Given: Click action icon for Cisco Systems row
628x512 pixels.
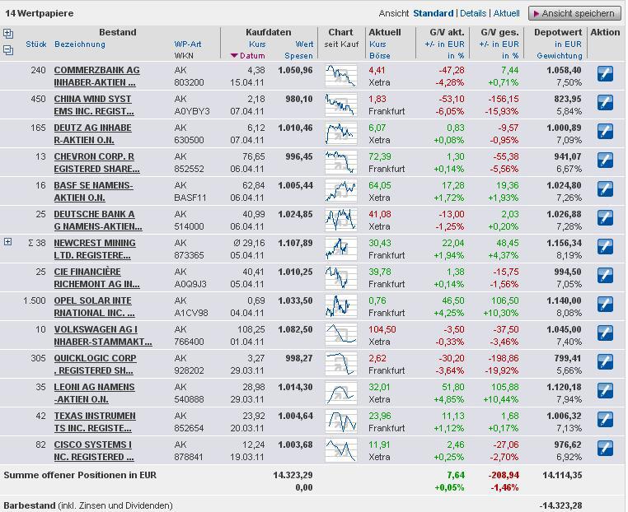Looking at the screenshot, I should click(605, 449).
